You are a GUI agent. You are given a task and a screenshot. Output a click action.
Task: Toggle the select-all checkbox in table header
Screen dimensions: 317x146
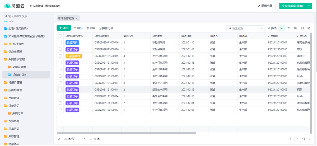60,36
